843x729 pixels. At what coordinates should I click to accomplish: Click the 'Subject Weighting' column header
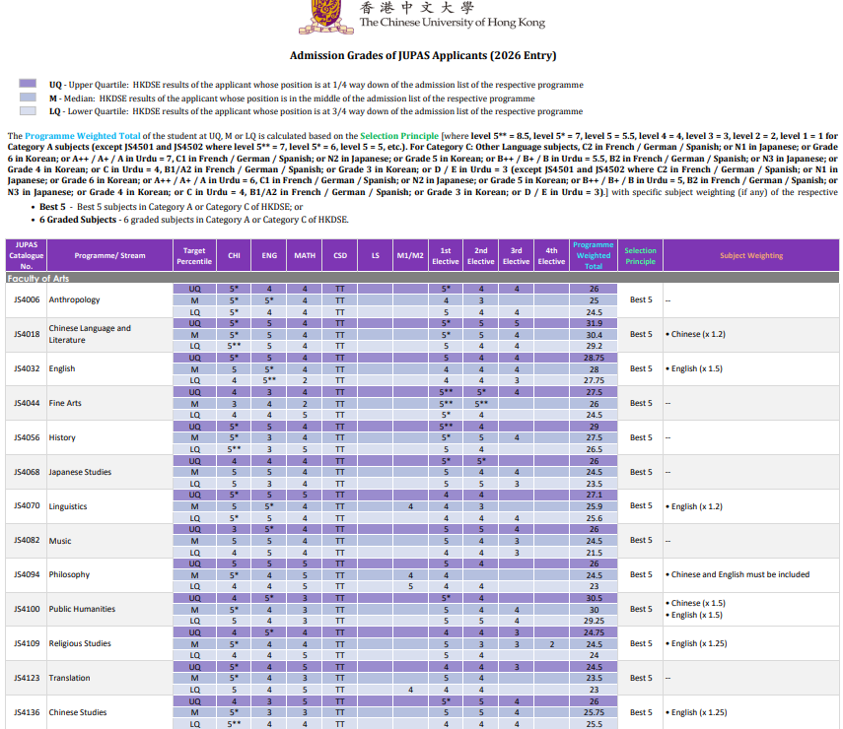click(x=751, y=255)
